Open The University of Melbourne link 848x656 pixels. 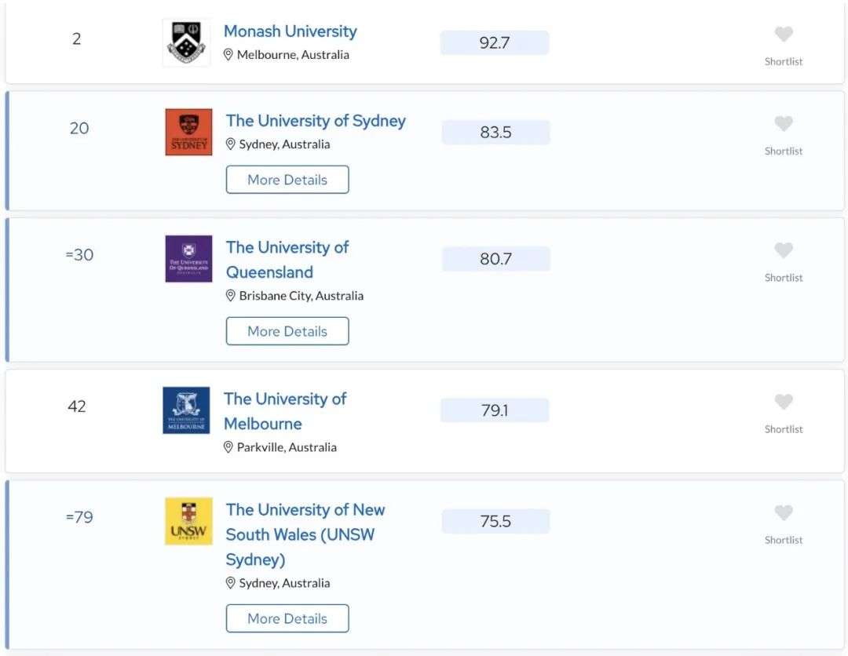coord(285,410)
